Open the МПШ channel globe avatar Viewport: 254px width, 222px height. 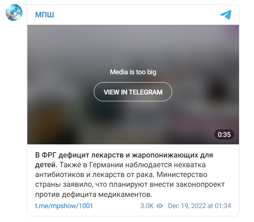point(14,12)
